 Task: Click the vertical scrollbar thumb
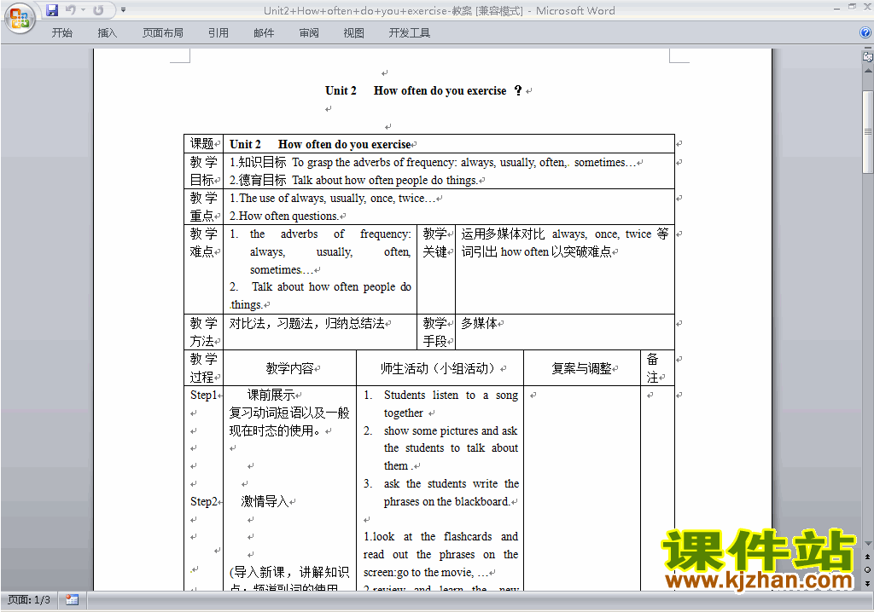pos(868,132)
